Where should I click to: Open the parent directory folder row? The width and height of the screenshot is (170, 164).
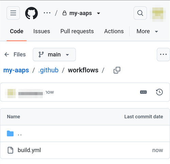tap(85, 134)
